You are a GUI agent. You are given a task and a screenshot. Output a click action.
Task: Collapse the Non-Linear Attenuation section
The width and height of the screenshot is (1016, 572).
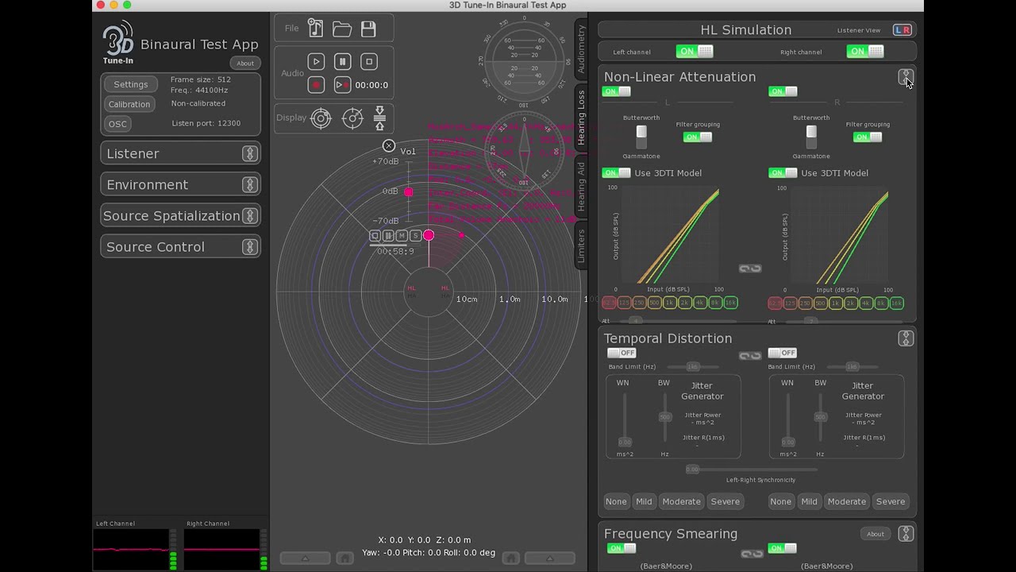(x=906, y=77)
